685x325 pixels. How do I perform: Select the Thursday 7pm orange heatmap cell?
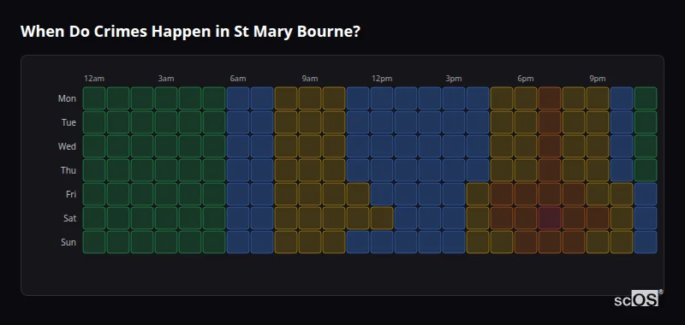(550, 170)
